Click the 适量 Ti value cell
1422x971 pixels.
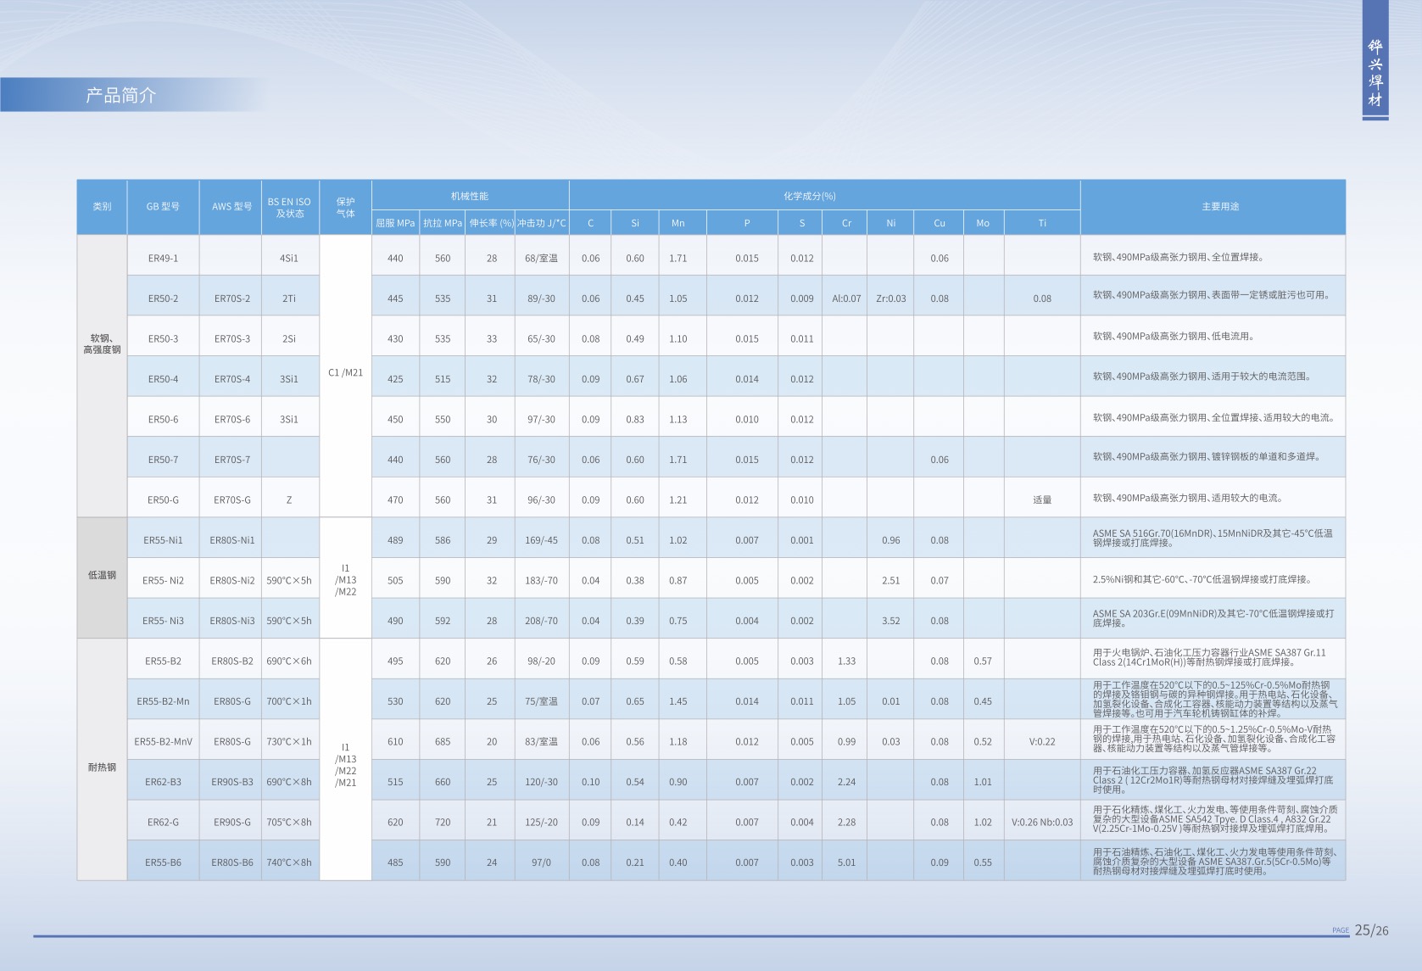[x=1042, y=500]
